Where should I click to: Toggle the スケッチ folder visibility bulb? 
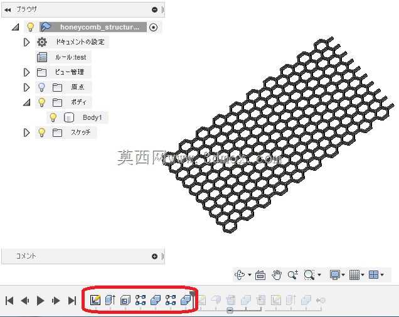(x=41, y=132)
